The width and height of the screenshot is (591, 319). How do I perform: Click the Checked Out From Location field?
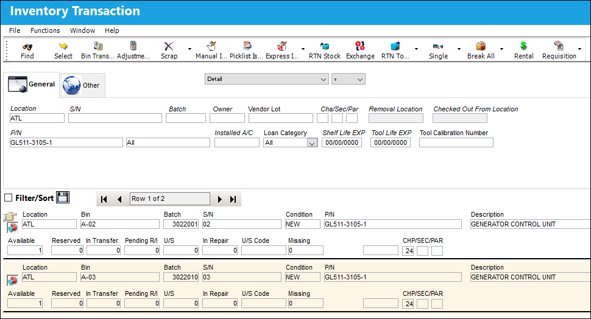(460, 118)
